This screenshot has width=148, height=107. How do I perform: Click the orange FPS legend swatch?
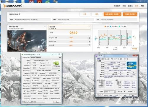tap(105, 26)
